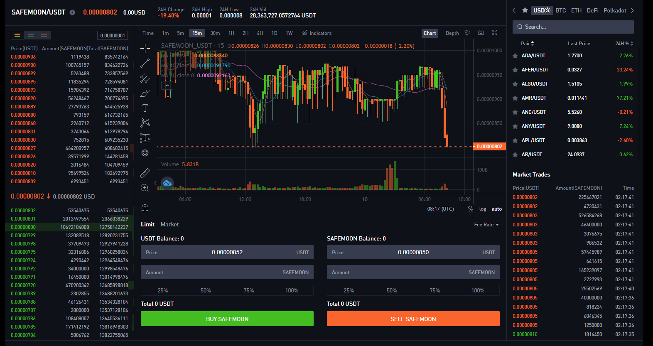This screenshot has height=346, width=653.
Task: Select the brush drawing tool
Action: click(145, 93)
